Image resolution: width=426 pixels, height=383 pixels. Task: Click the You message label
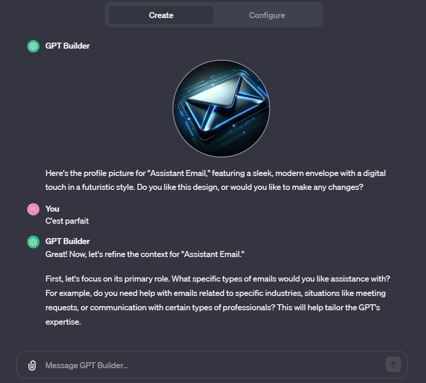tap(52, 209)
